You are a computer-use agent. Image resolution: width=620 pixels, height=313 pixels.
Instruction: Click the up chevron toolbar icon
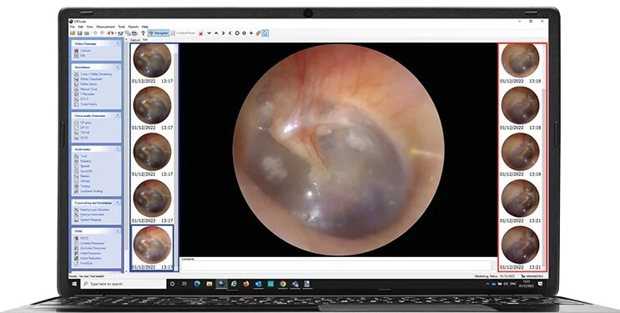(216, 33)
